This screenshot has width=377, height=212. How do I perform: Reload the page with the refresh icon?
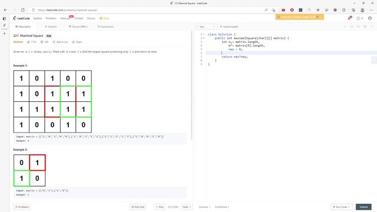click(22, 10)
